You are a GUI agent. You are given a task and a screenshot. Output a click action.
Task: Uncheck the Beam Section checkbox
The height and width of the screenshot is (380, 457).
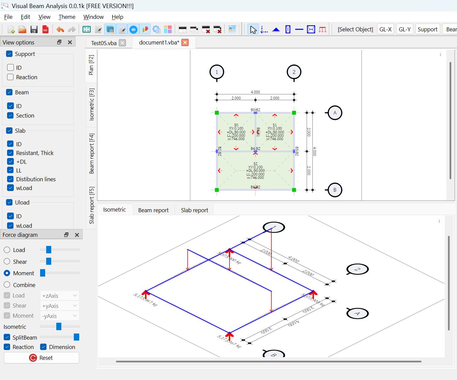[x=10, y=116]
